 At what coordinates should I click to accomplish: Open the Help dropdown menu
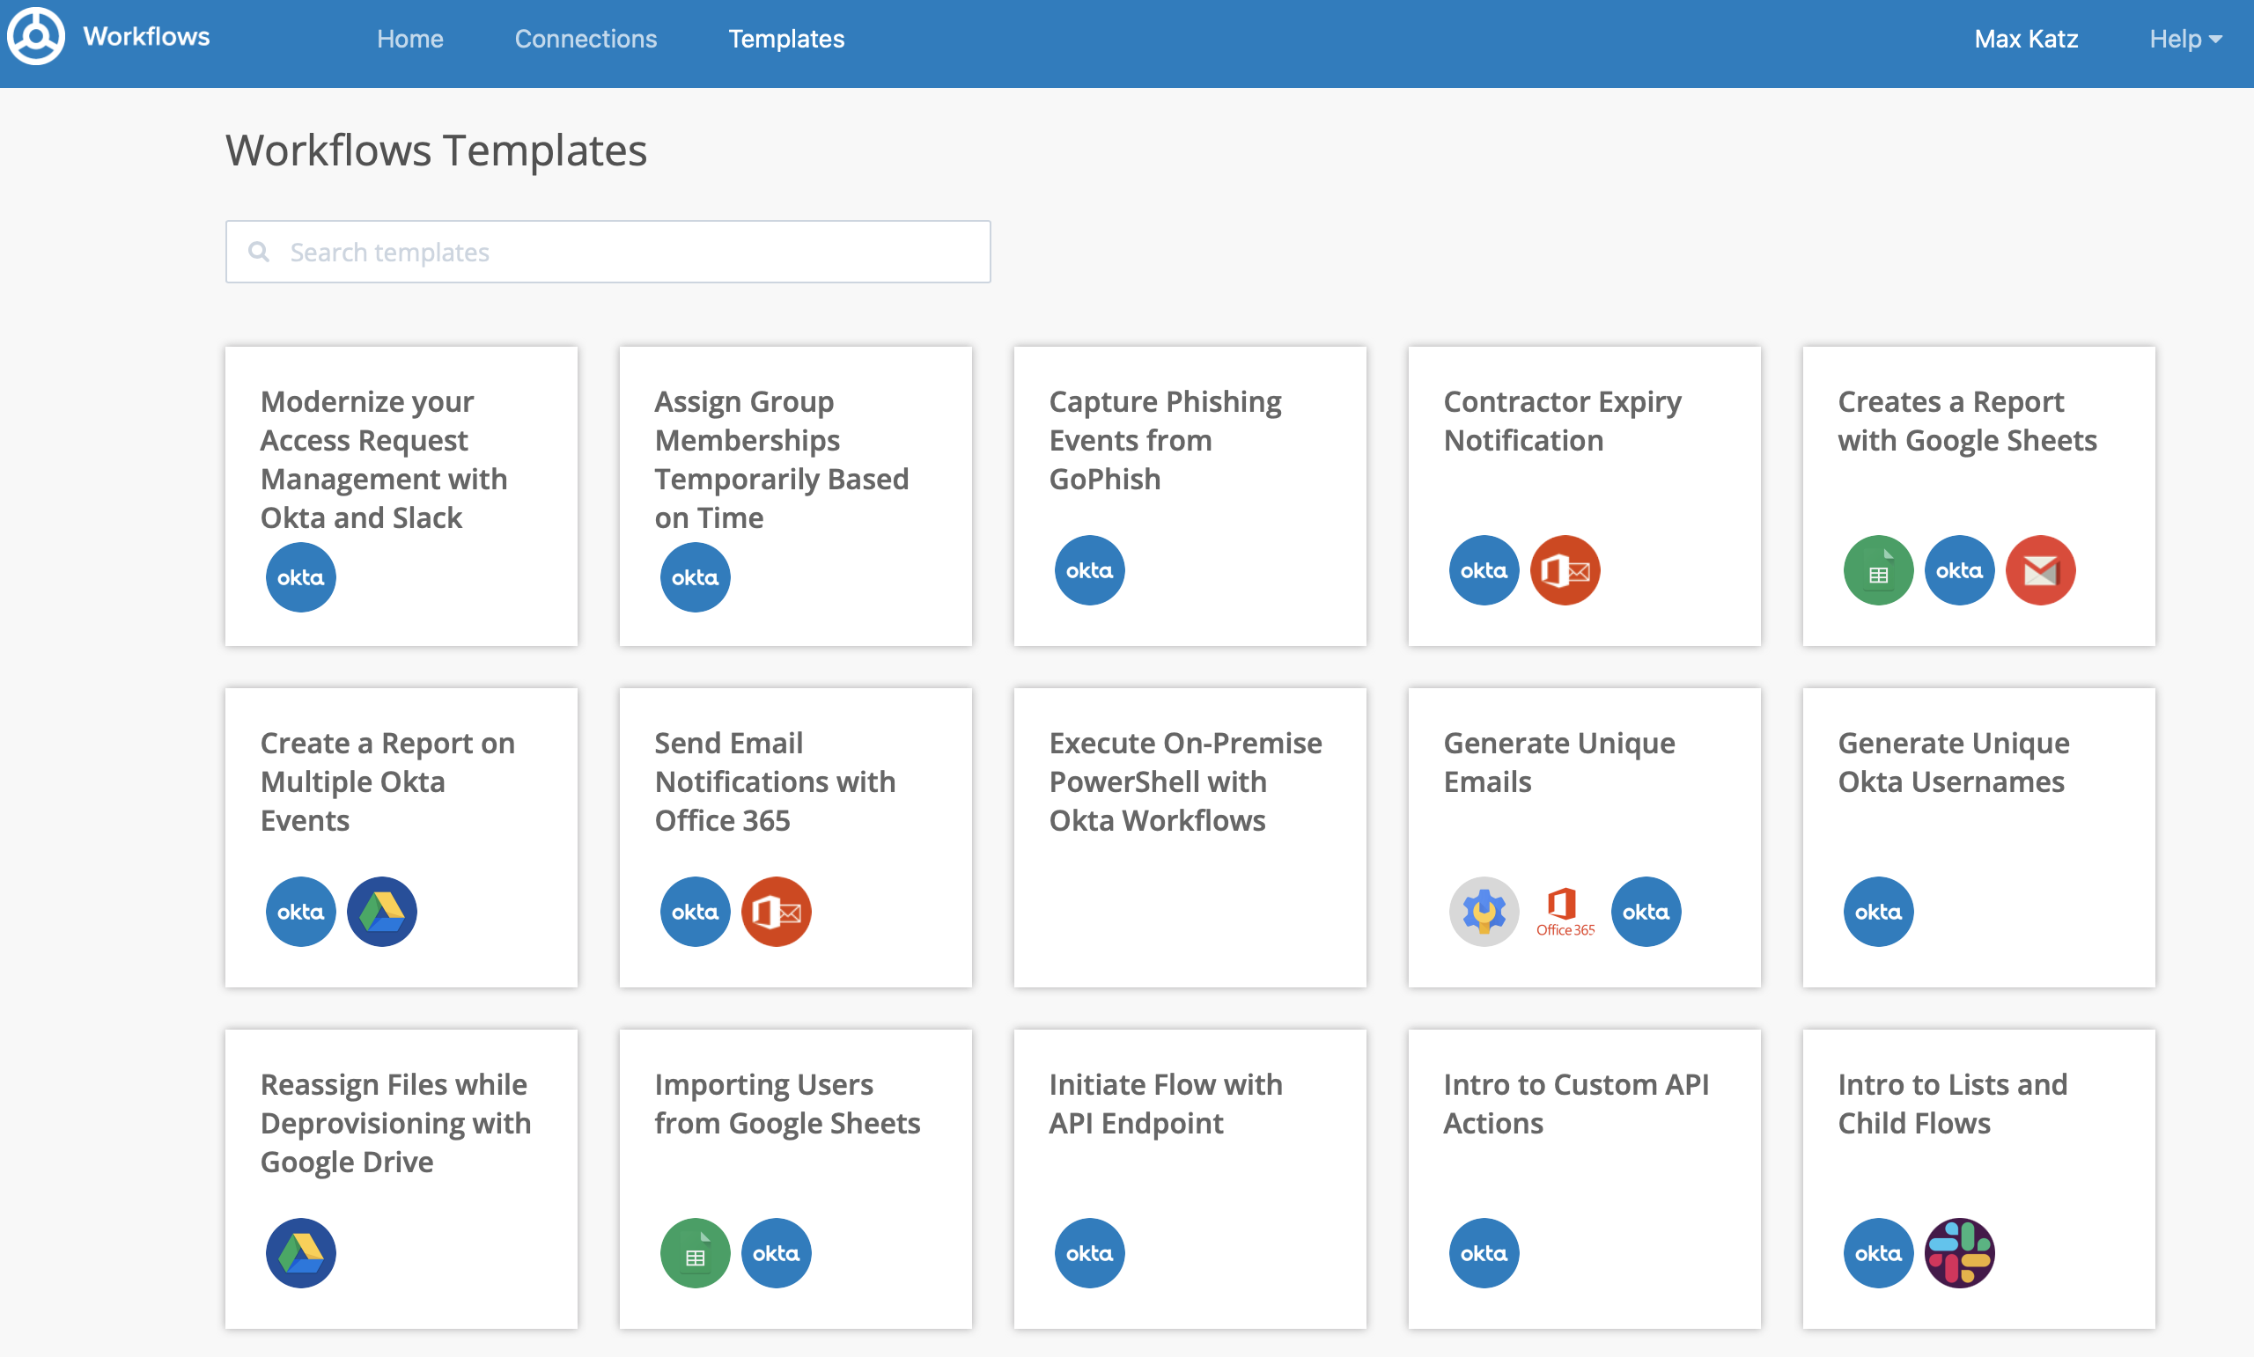click(x=2184, y=39)
